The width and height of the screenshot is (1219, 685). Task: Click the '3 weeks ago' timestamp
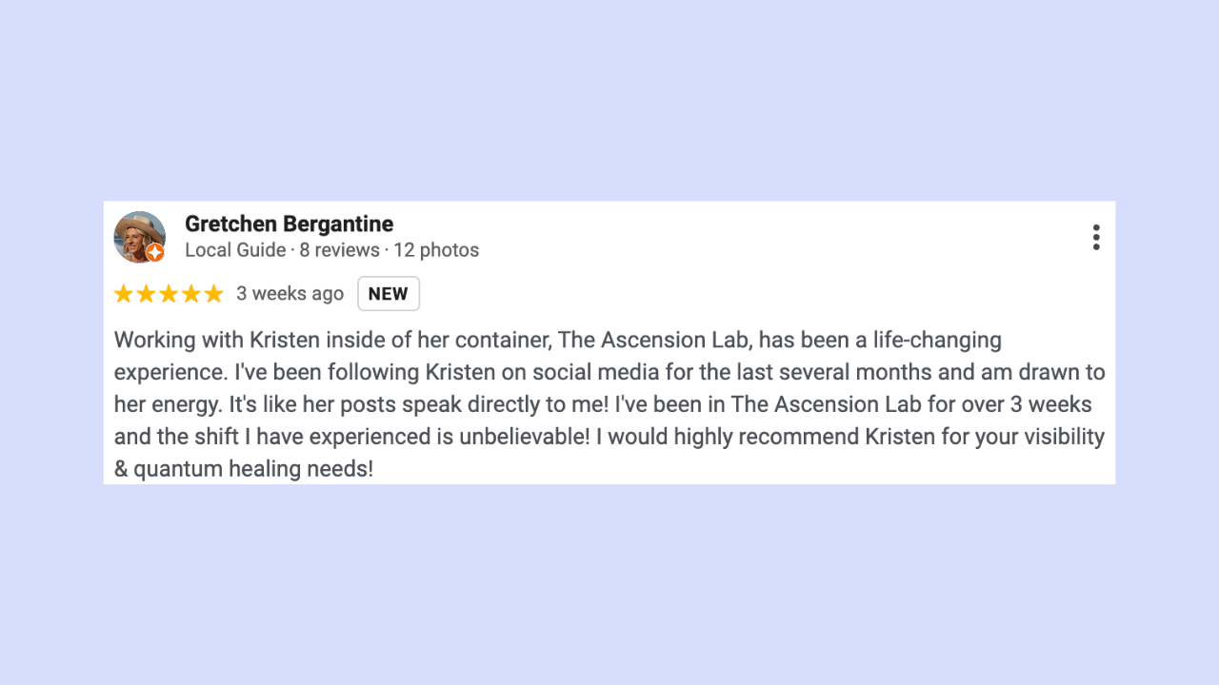point(290,294)
